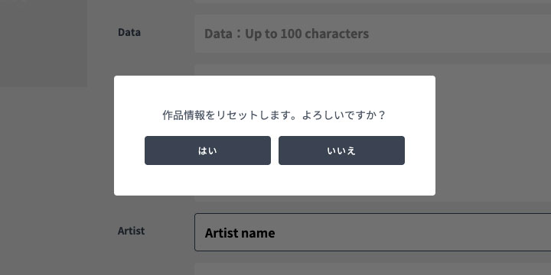551x275 pixels.
Task: Focus the Data input field
Action: point(373,34)
